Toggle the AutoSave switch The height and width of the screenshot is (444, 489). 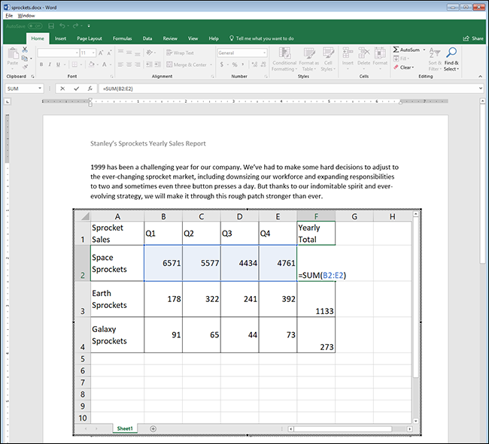pos(33,26)
